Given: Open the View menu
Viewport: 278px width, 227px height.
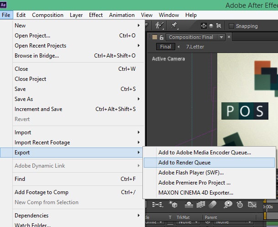Looking at the screenshot, I should click(147, 15).
